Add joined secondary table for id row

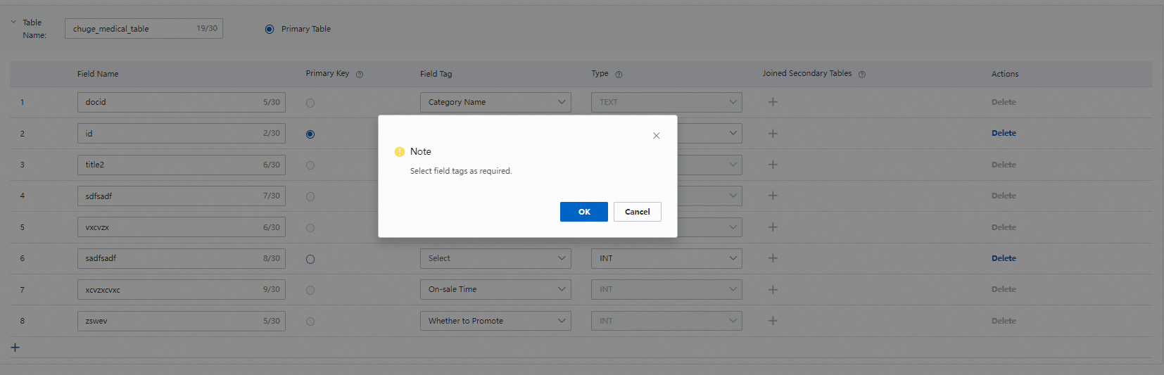point(773,133)
